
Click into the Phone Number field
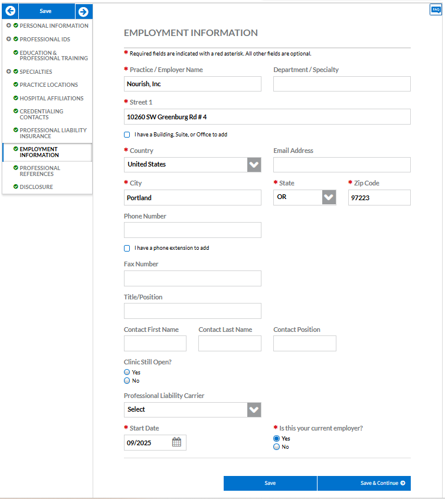click(x=192, y=230)
